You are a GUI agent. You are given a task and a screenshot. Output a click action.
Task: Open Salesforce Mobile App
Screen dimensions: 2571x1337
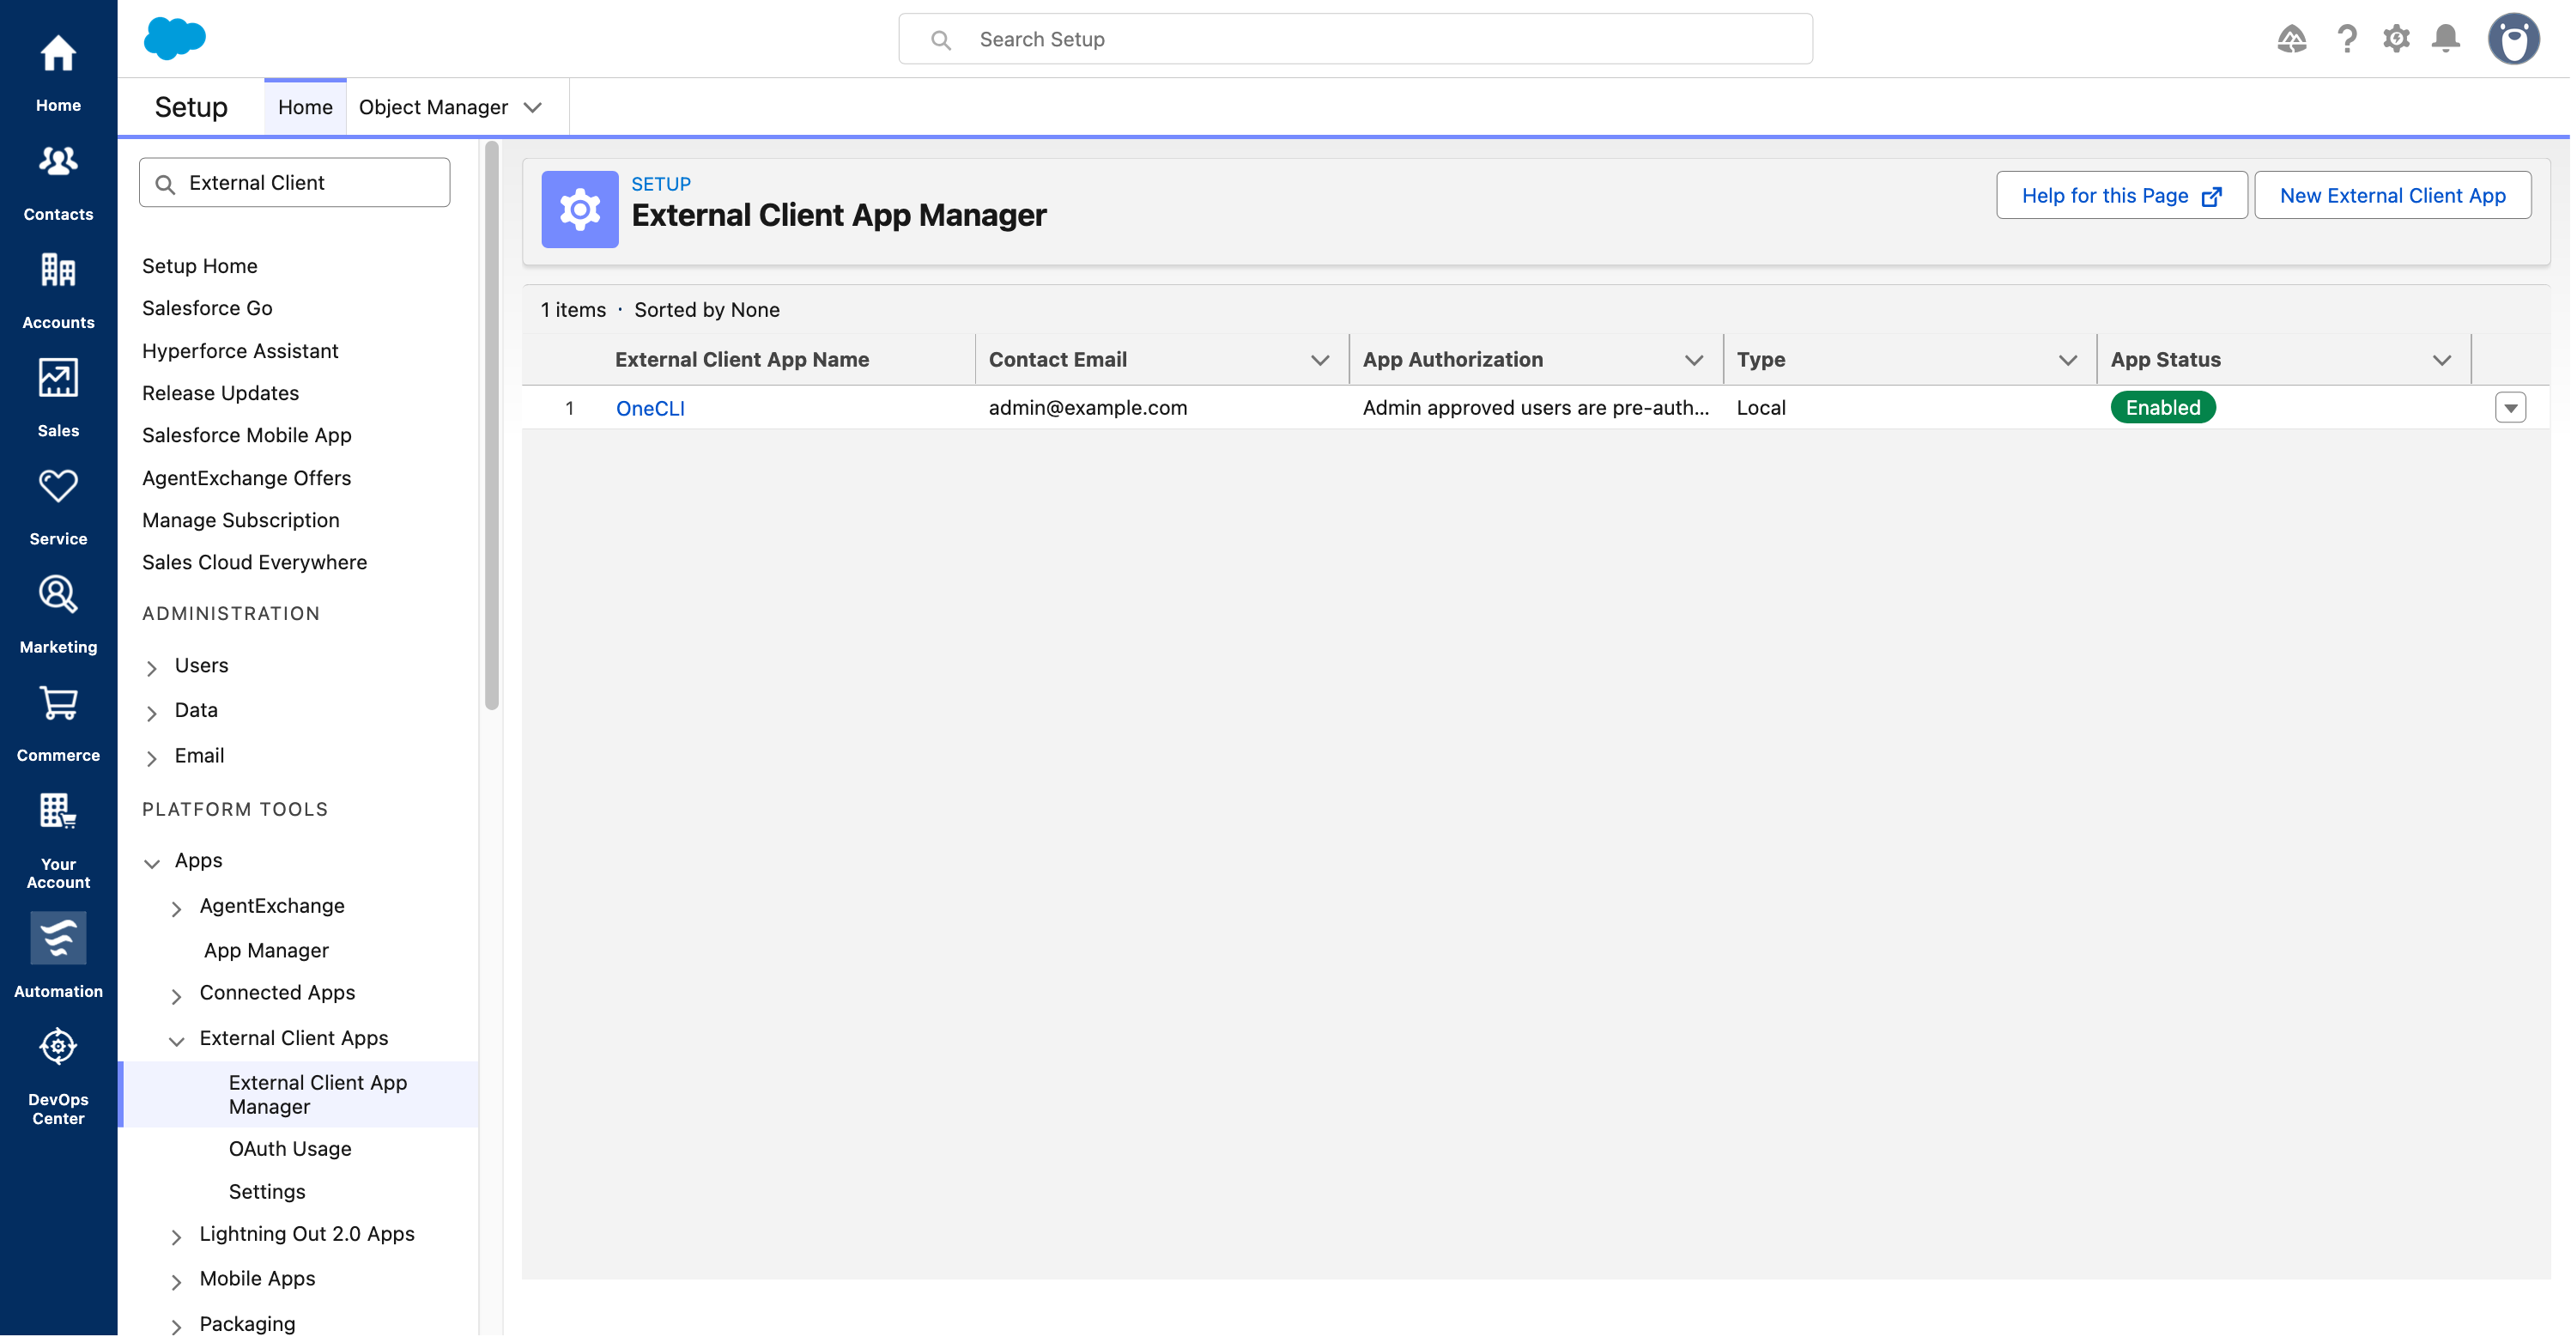click(246, 435)
